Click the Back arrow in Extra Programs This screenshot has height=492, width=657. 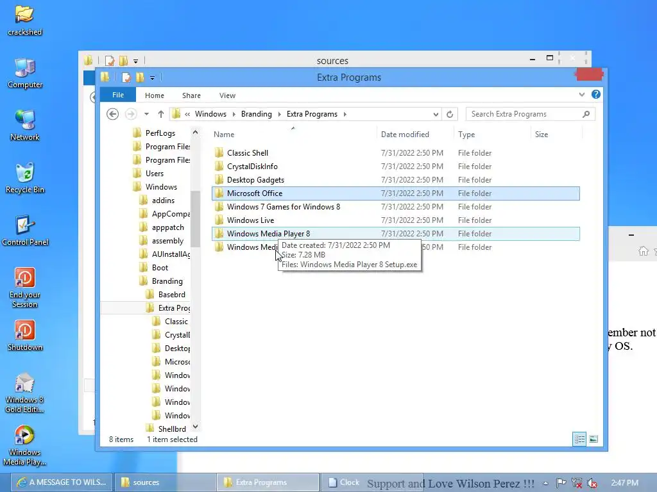click(x=112, y=114)
